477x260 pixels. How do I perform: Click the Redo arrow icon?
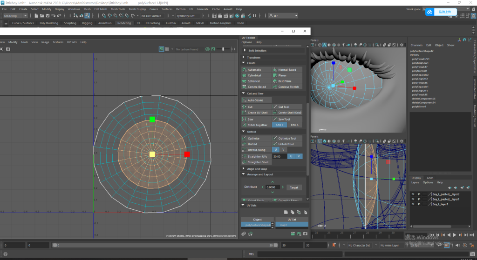point(59,16)
